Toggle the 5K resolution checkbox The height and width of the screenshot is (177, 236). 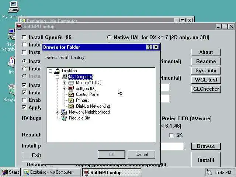click(x=171, y=135)
